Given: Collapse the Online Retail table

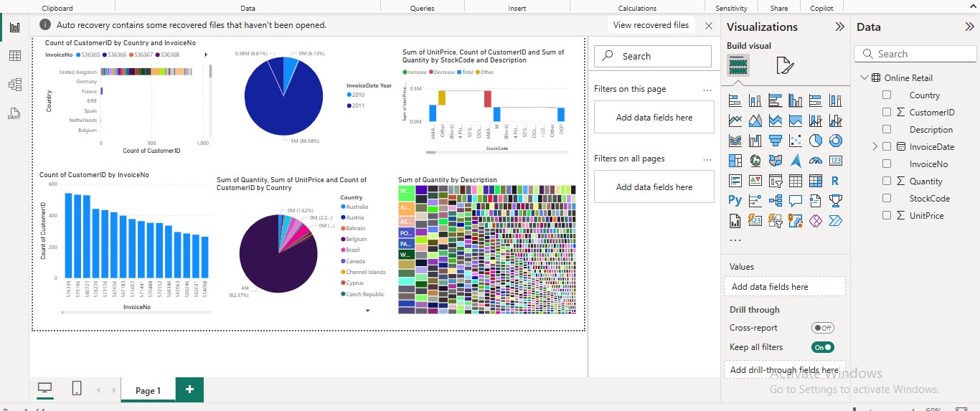Looking at the screenshot, I should (863, 77).
